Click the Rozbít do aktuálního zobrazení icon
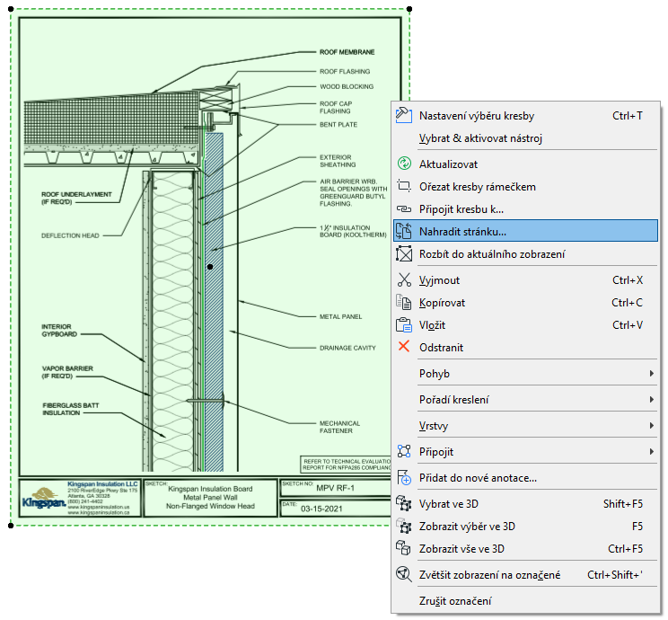668x620 pixels. point(403,254)
